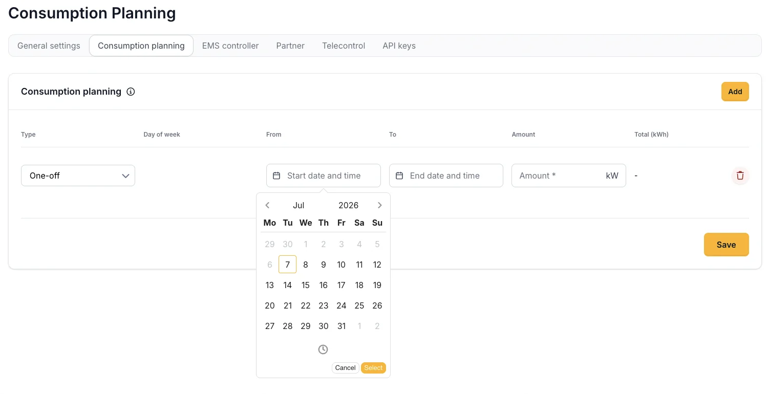
Task: Select July 25 in the calendar
Action: (x=359, y=305)
